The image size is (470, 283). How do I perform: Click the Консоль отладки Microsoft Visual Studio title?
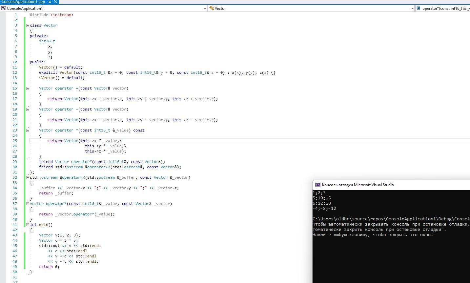[x=358, y=185]
